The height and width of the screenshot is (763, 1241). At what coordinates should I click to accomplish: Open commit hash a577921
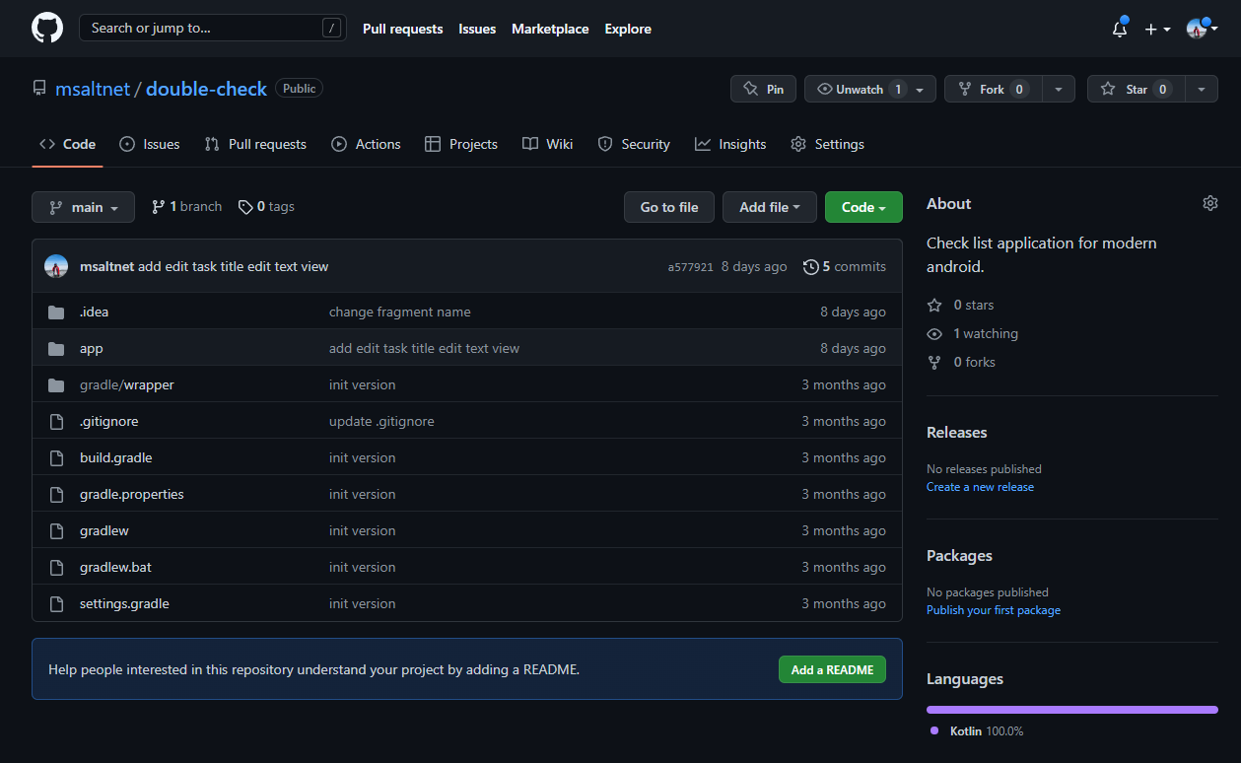coord(690,267)
